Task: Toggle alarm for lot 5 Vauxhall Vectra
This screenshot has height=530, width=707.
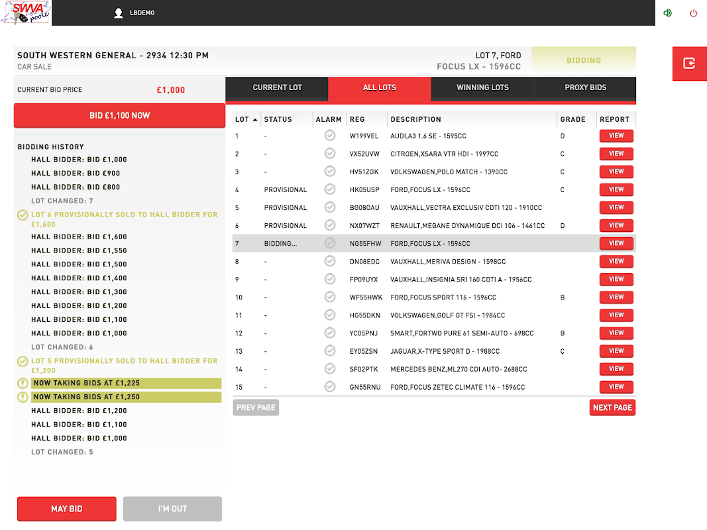Action: [x=330, y=207]
